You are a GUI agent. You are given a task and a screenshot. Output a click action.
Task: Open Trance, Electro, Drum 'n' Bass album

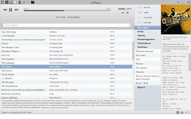[148, 78]
